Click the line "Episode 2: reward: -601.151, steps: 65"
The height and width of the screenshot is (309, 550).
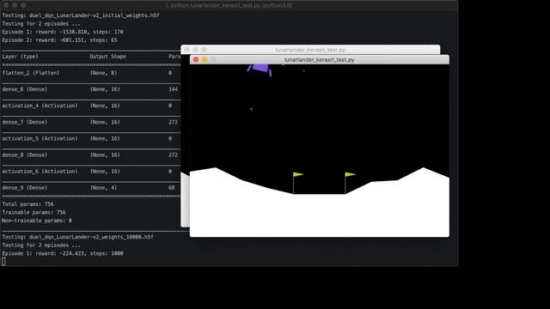point(59,40)
